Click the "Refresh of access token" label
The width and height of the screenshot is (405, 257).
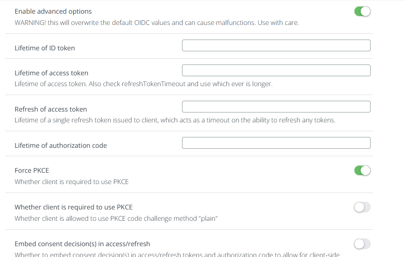[51, 109]
